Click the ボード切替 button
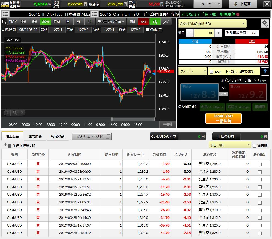272x239 pixels. [x=242, y=4]
